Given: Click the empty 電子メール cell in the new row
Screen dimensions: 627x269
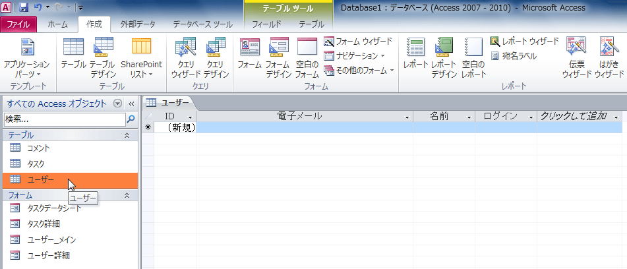Looking at the screenshot, I should 305,127.
